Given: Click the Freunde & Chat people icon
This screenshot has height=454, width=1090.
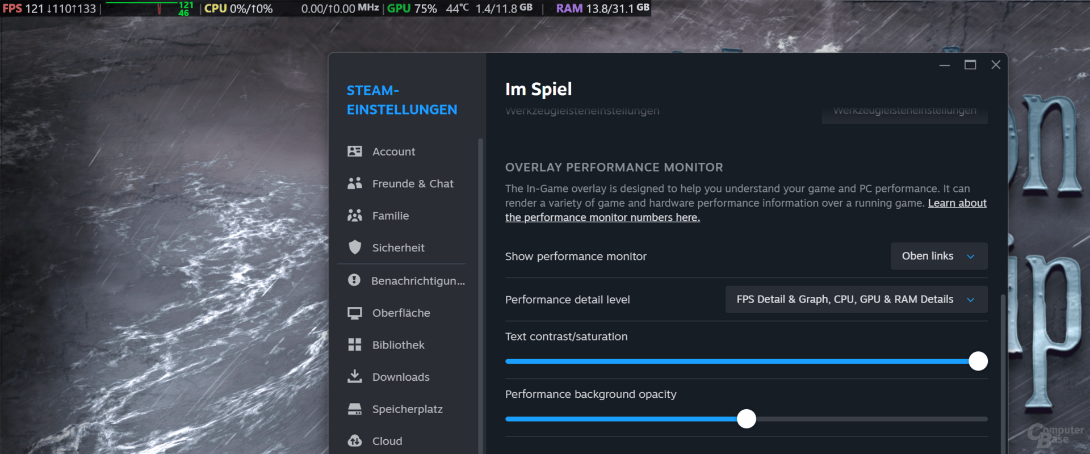Looking at the screenshot, I should click(x=355, y=183).
